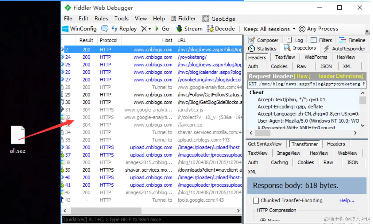Open the View menu

coord(141,19)
